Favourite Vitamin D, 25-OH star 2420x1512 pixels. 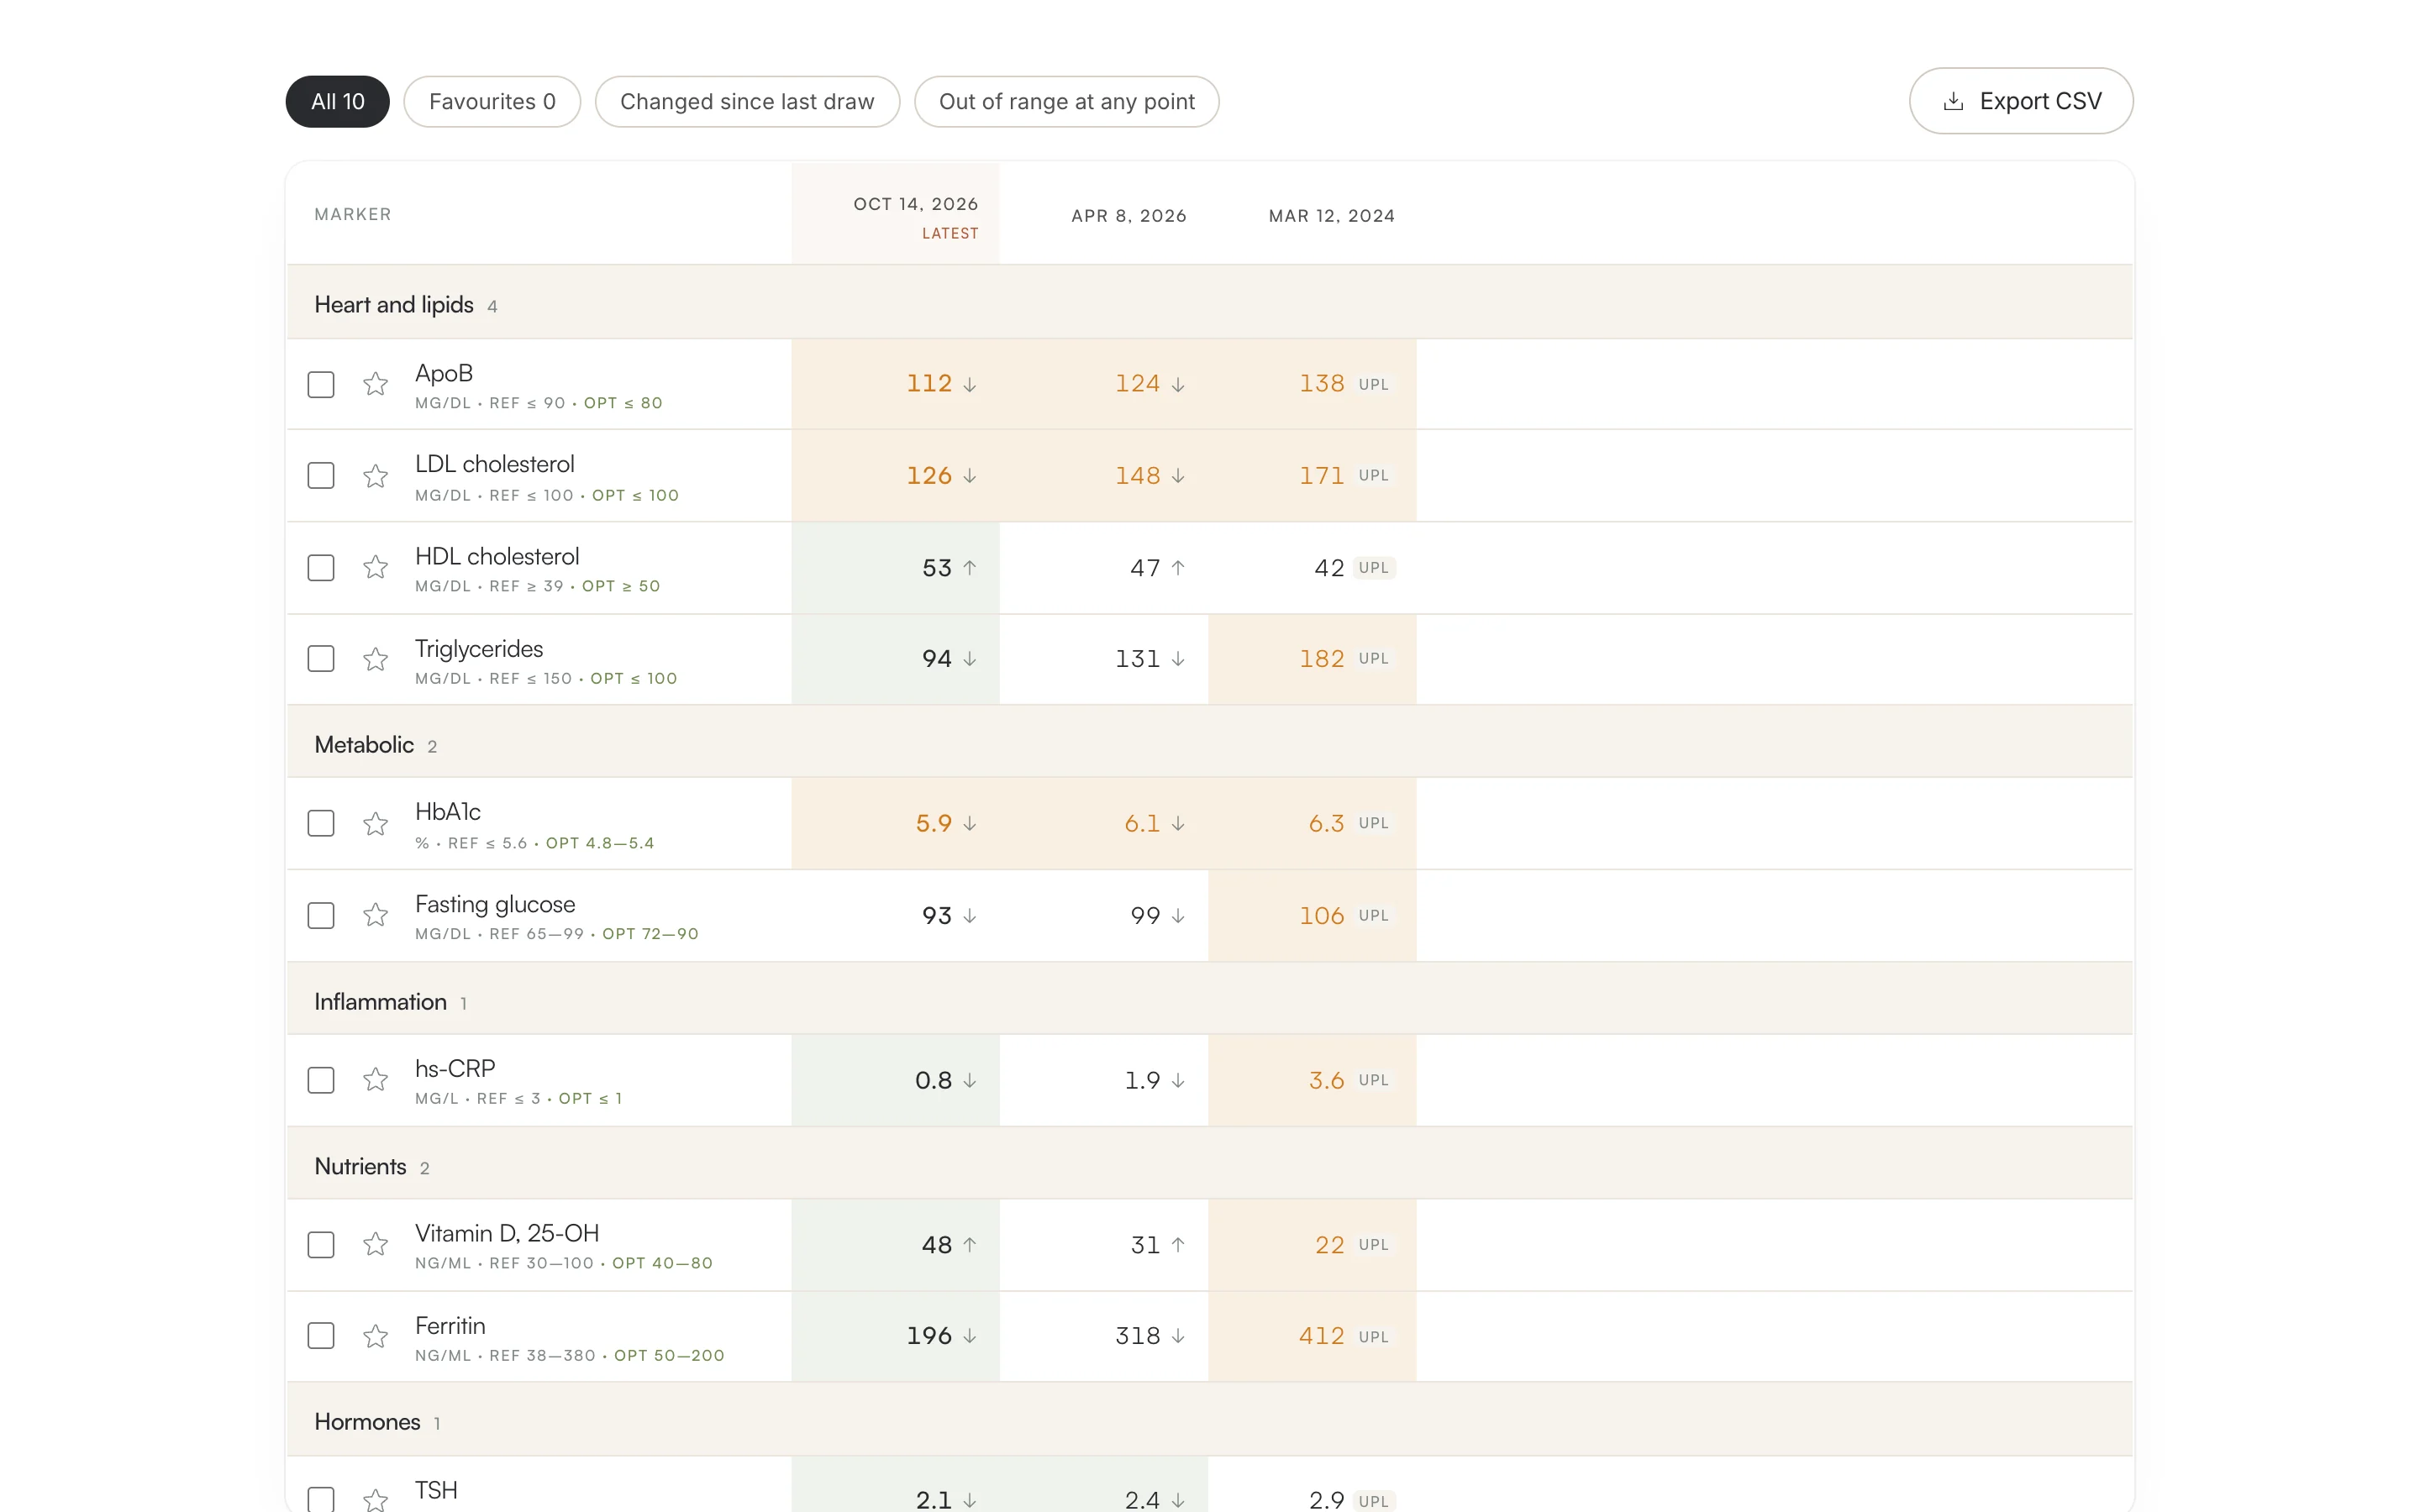[x=375, y=1245]
